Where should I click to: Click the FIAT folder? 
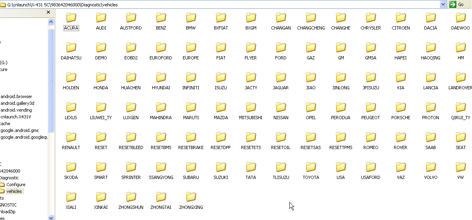(x=221, y=51)
